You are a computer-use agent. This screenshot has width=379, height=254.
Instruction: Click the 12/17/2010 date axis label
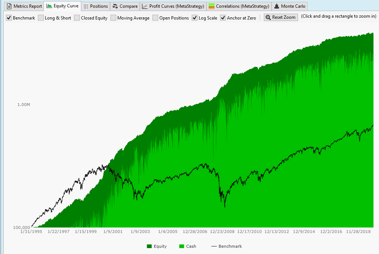(249, 232)
